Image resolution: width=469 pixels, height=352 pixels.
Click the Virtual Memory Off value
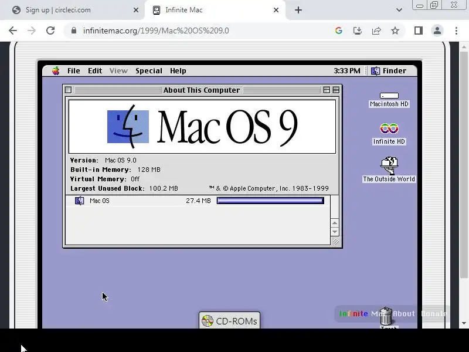click(135, 179)
